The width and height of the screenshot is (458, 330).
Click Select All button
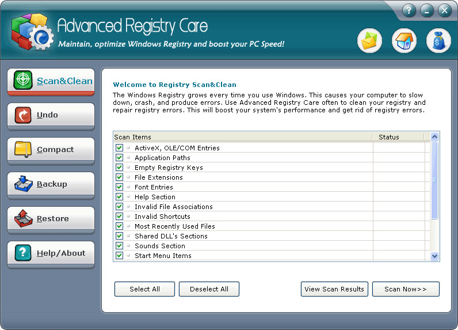pos(144,289)
